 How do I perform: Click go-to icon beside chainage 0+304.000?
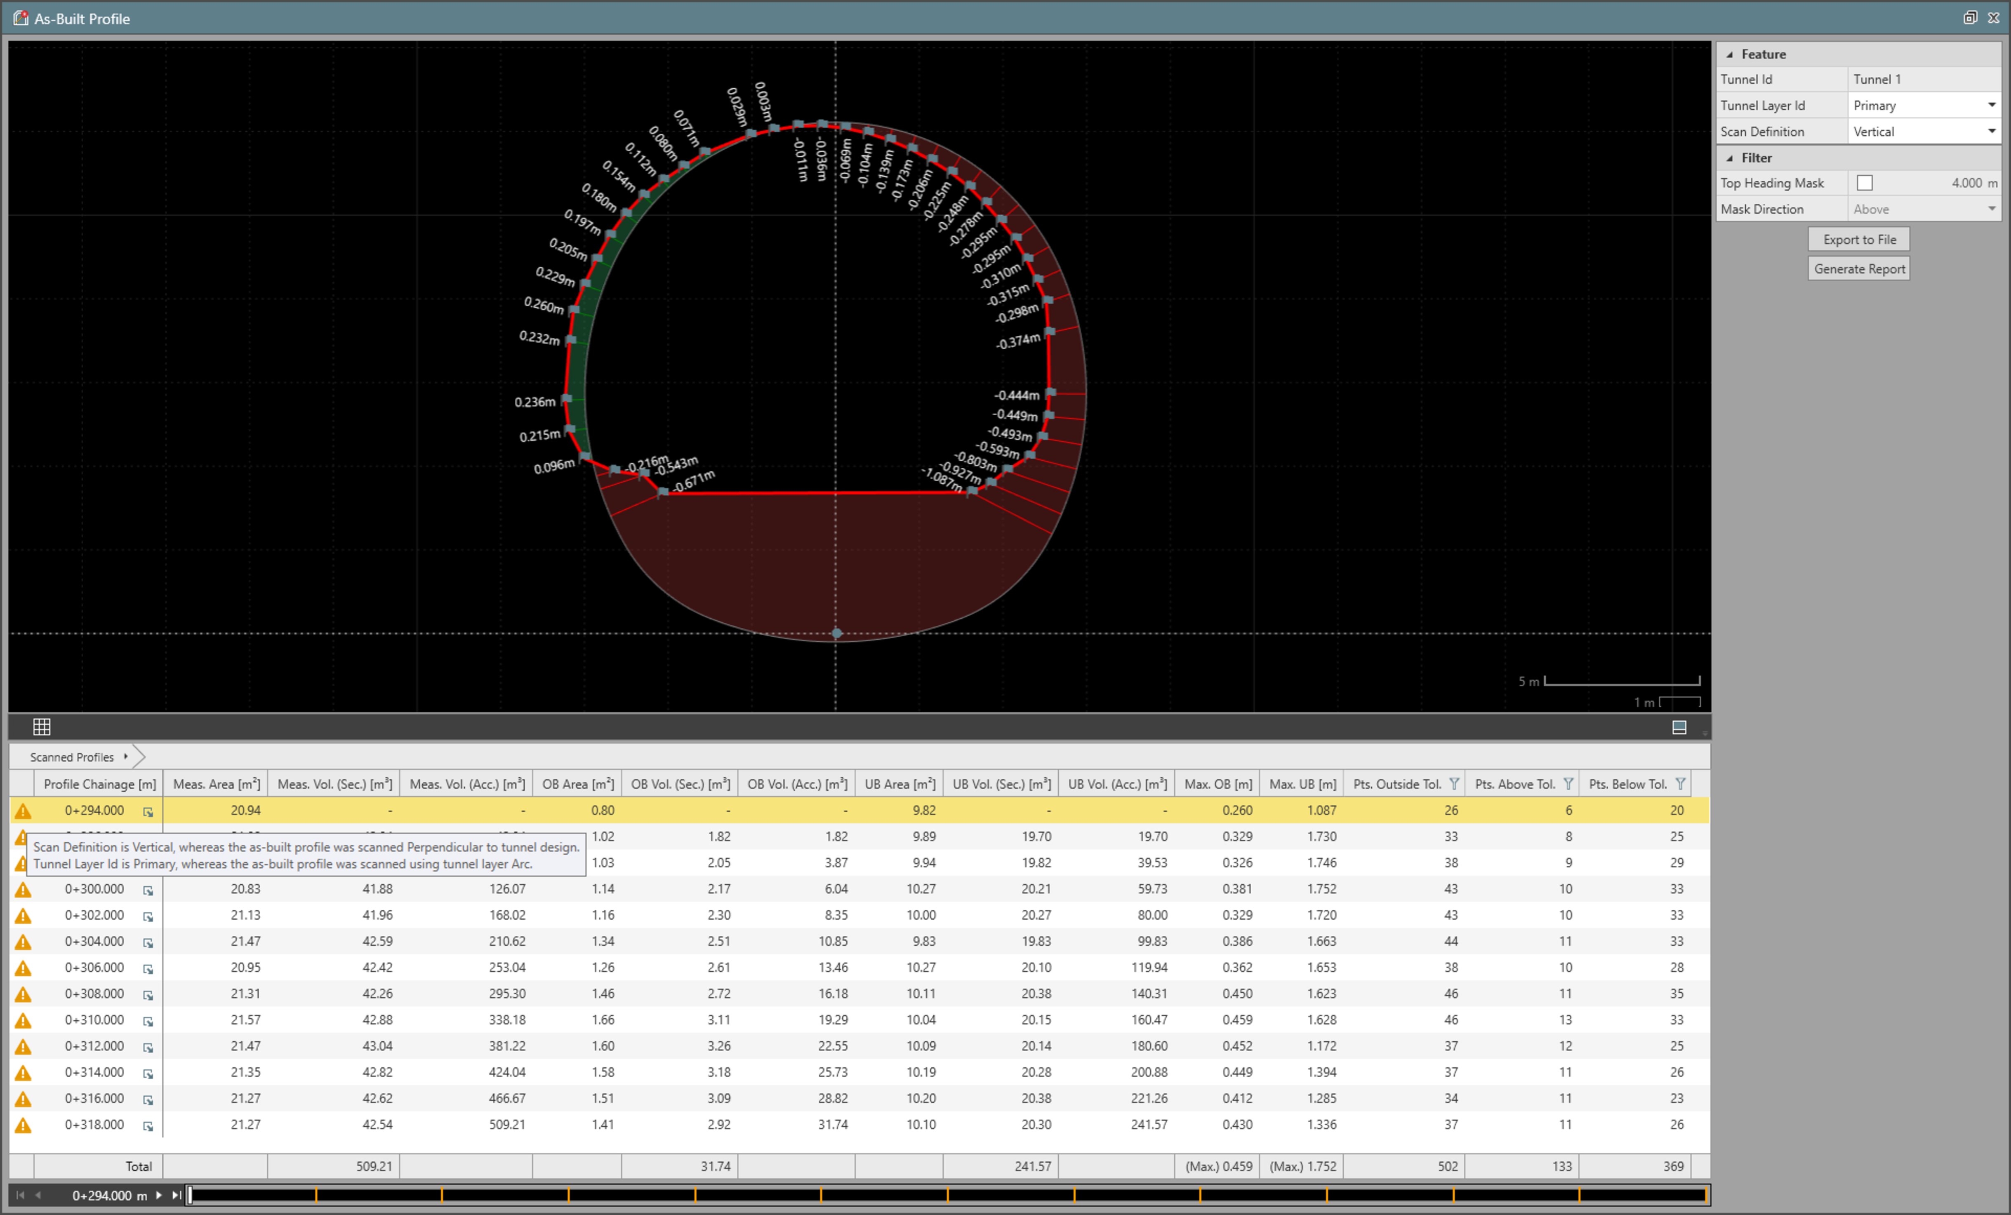(148, 942)
